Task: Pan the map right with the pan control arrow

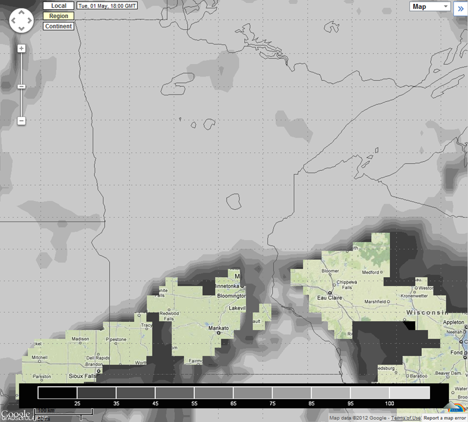Action: pos(30,21)
